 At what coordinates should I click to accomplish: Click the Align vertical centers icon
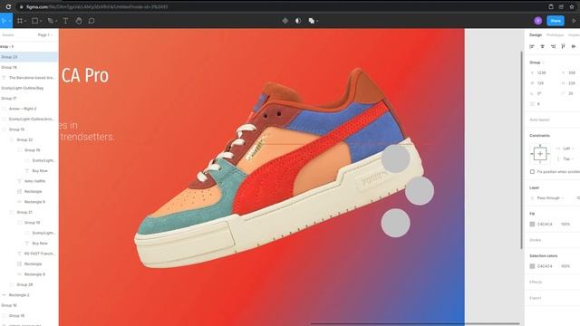coord(574,46)
